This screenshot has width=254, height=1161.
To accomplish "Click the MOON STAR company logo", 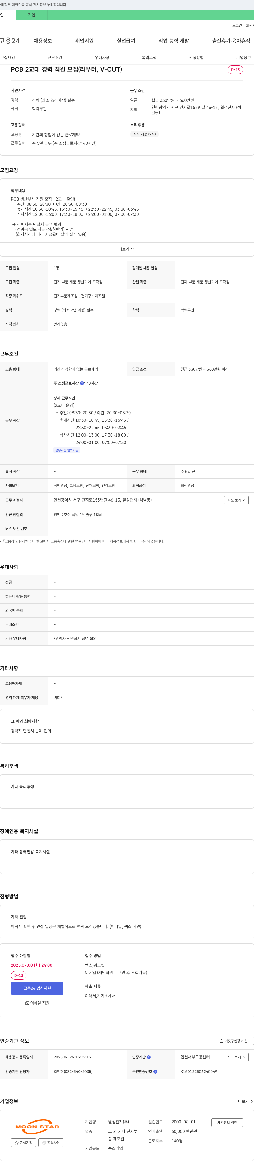I will pos(37,1126).
